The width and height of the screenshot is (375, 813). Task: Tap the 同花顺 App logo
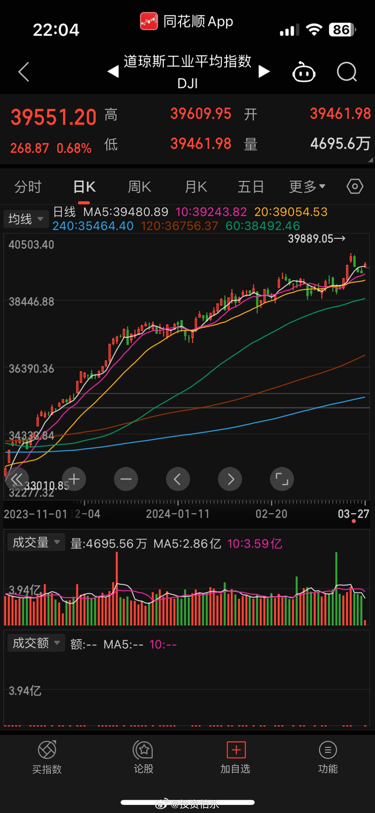point(149,22)
